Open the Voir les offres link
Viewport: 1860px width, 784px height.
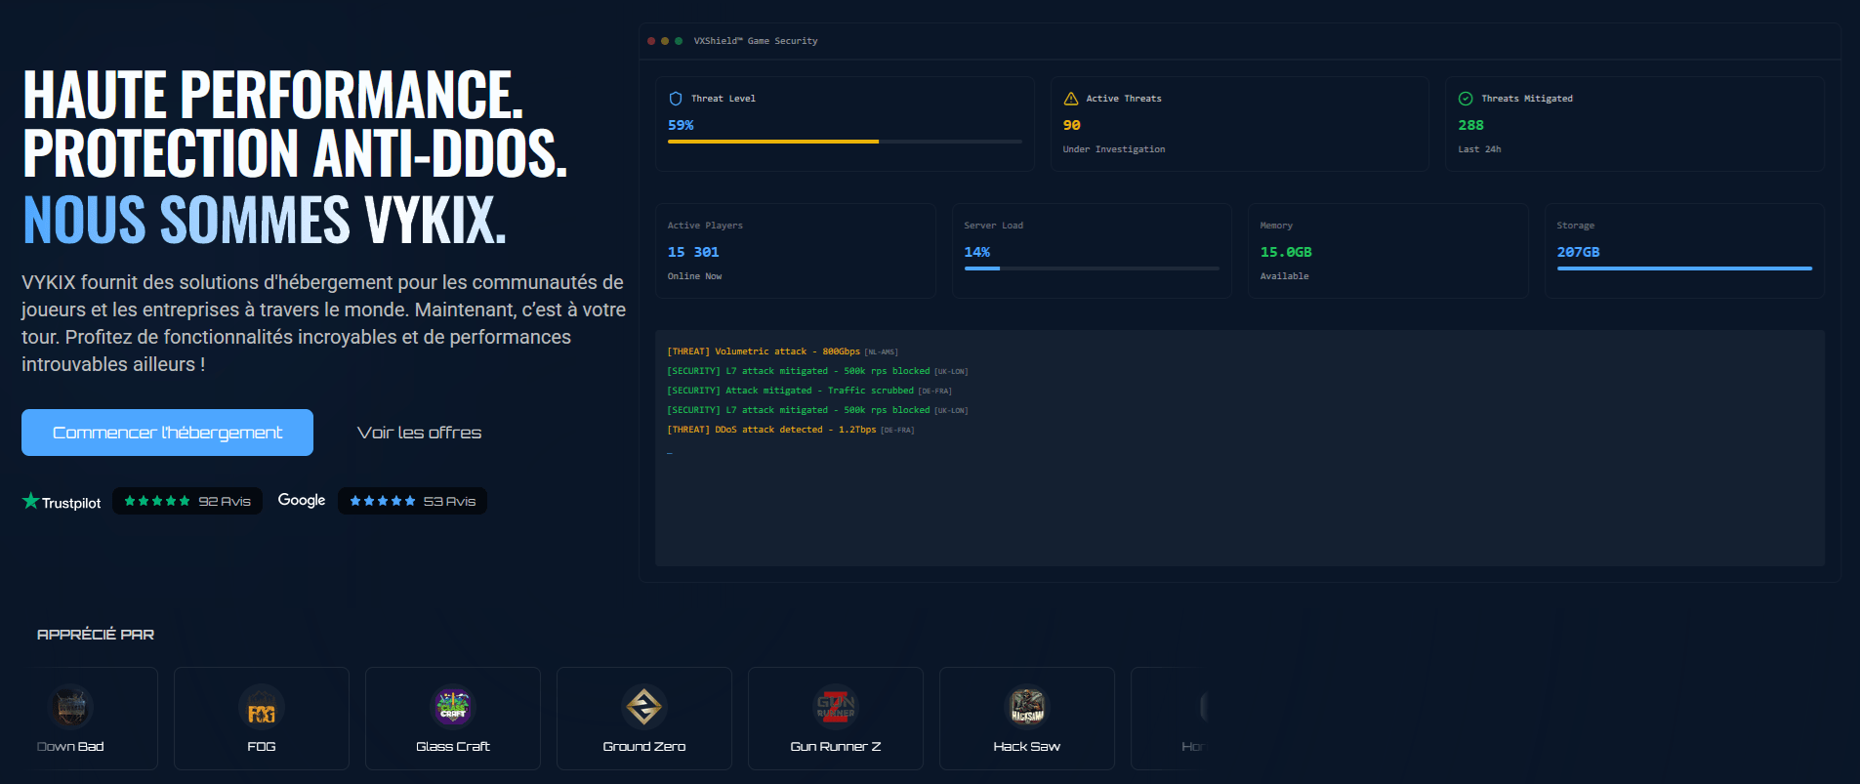coord(419,433)
